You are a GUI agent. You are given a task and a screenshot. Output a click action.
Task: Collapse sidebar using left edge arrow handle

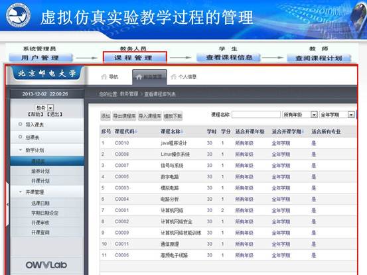tap(7, 205)
